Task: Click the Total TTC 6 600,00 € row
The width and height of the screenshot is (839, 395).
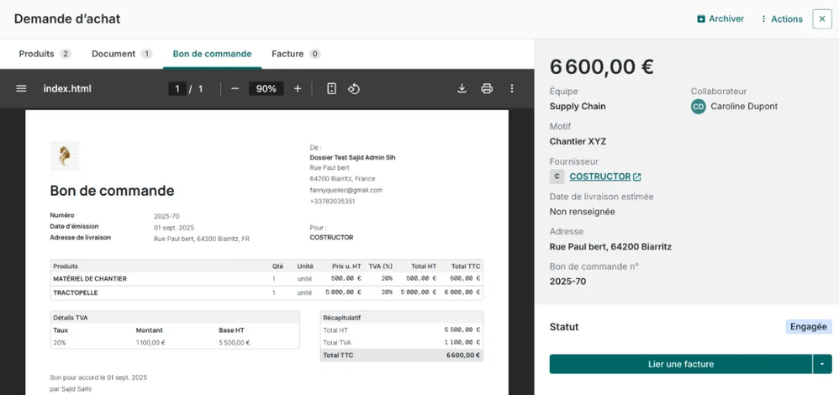Action: coord(401,355)
